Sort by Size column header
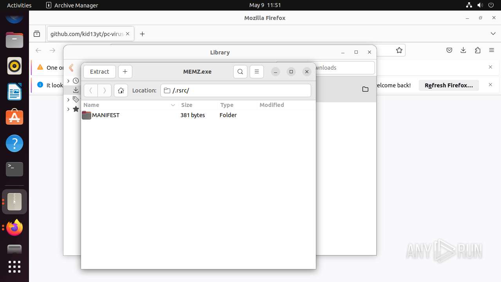The image size is (501, 282). pyautogui.click(x=198, y=105)
